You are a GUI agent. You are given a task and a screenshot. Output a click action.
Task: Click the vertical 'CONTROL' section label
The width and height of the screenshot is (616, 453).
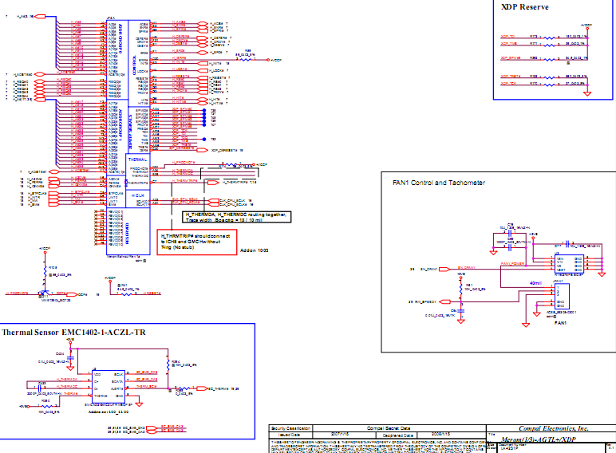(134, 65)
